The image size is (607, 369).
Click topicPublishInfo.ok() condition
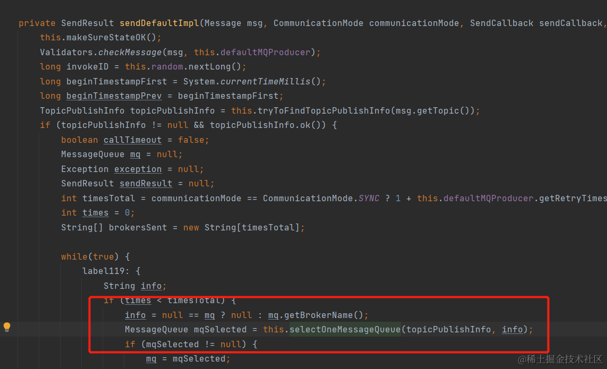tap(268, 125)
